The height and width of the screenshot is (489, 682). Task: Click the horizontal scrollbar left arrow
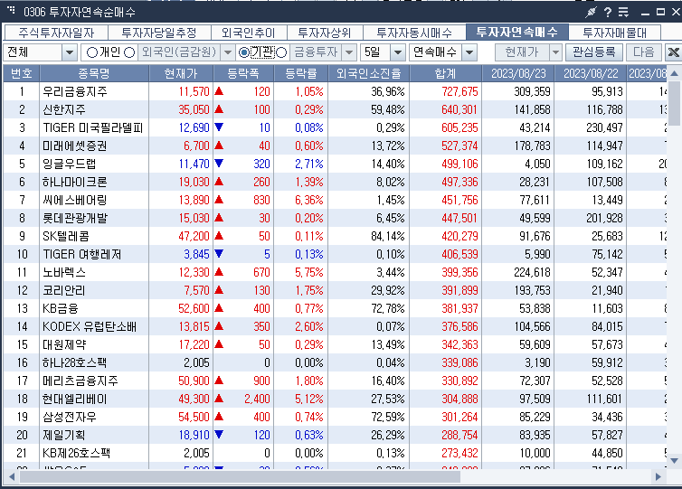tap(12, 477)
